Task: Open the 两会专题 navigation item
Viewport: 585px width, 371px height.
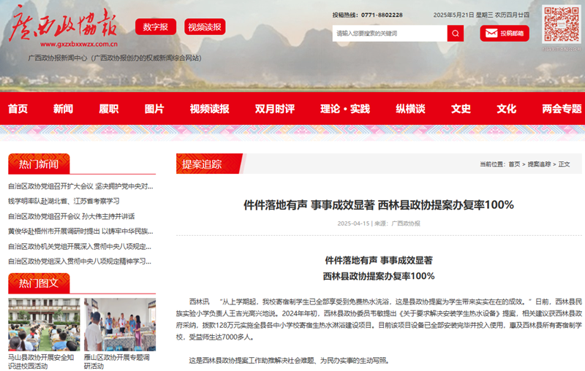Action: [562, 109]
